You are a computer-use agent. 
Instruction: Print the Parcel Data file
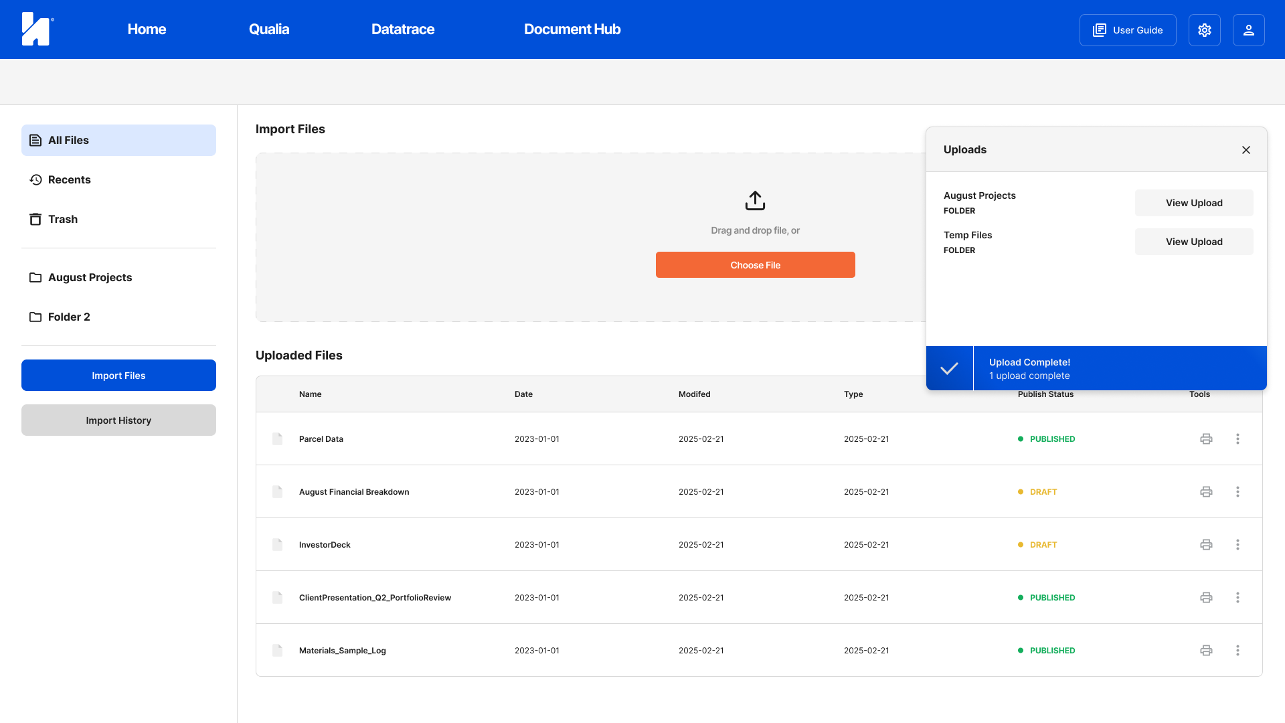click(1206, 439)
